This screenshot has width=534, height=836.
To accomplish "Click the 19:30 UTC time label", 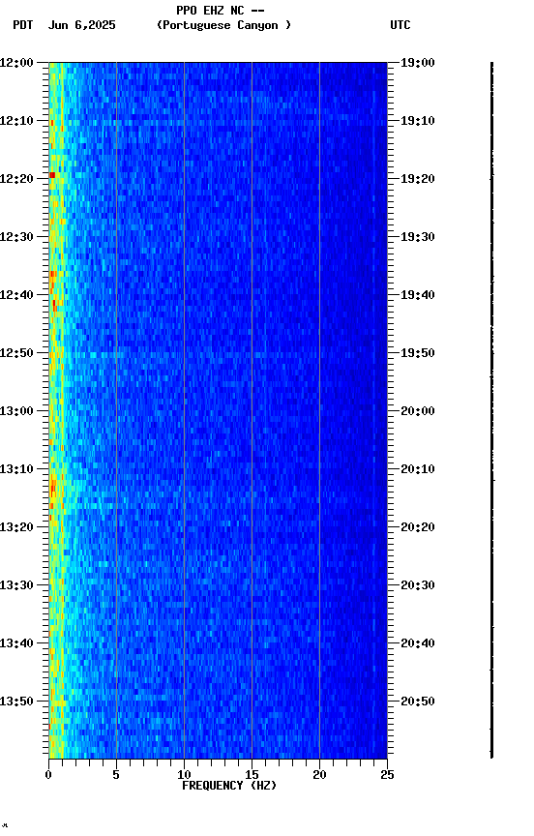I will [x=418, y=237].
